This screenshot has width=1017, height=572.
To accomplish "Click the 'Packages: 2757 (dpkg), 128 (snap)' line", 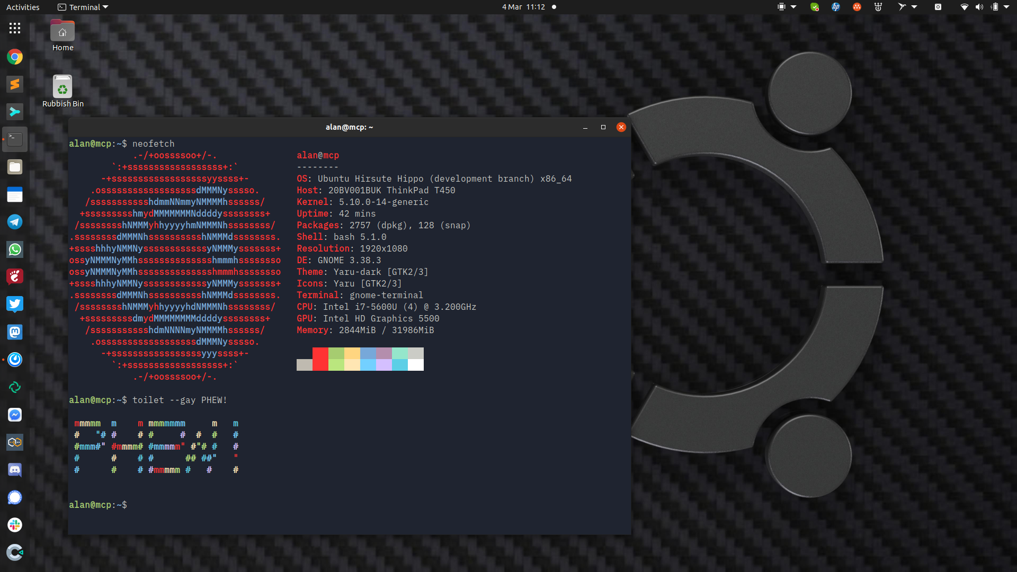I will (384, 225).
